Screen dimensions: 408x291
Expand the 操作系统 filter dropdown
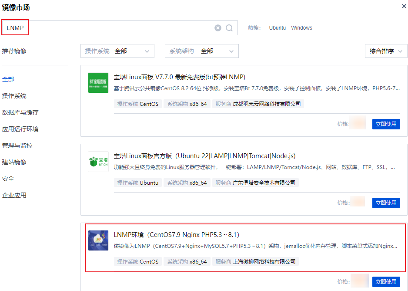tap(117, 51)
